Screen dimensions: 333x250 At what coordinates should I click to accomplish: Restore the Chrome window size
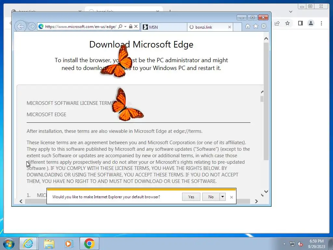310,7
